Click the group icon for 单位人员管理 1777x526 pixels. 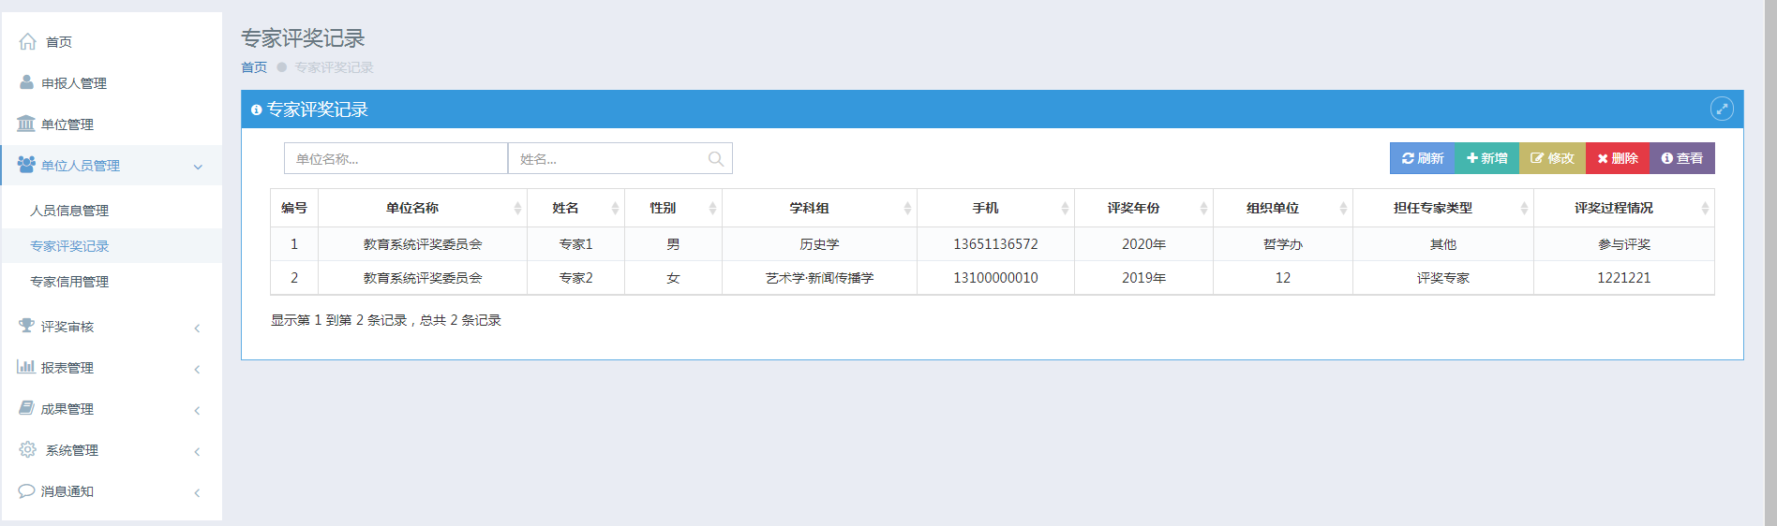pos(26,165)
